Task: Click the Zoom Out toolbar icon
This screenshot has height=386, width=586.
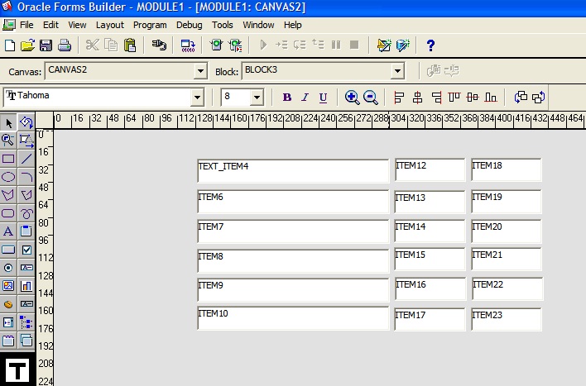Action: pyautogui.click(x=371, y=98)
